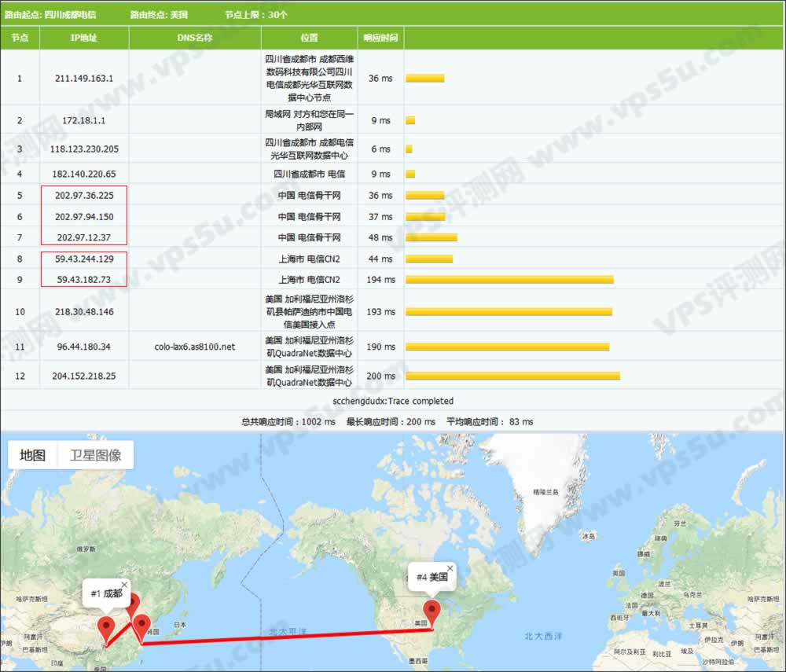Click the US map marker pin
The width and height of the screenshot is (786, 672).
[x=432, y=612]
